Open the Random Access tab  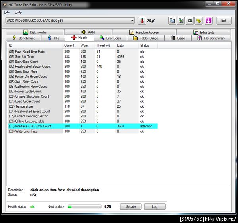144,32
